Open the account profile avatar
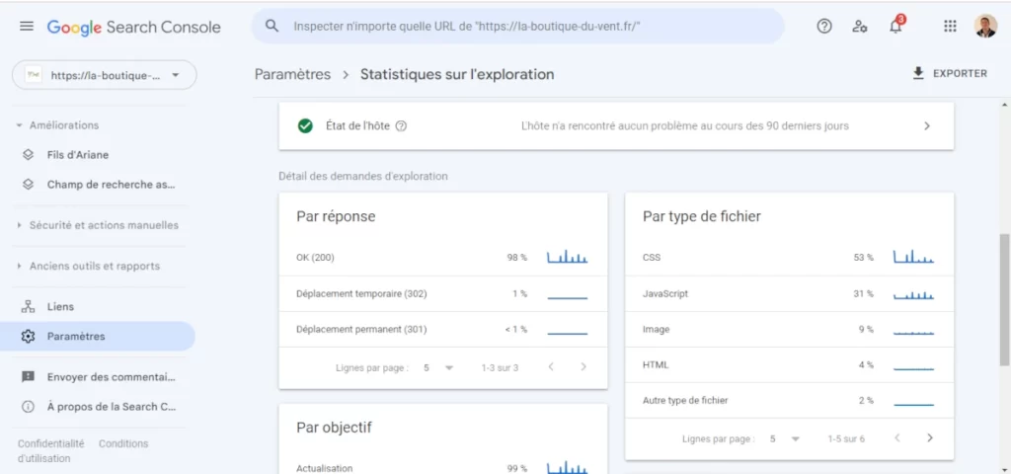The image size is (1011, 474). [985, 27]
